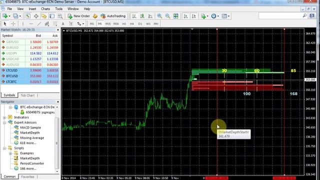Select the Fibonacci Retracement tool
This screenshot has width=320, height=180.
55,24
